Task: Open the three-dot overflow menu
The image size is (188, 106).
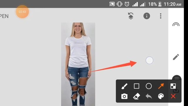Action: (x=161, y=16)
